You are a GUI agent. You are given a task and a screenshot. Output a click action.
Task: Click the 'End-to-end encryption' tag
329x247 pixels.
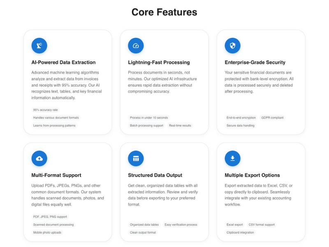pos(241,118)
